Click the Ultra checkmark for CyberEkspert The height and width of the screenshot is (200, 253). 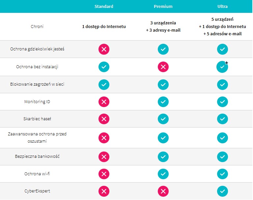click(222, 191)
